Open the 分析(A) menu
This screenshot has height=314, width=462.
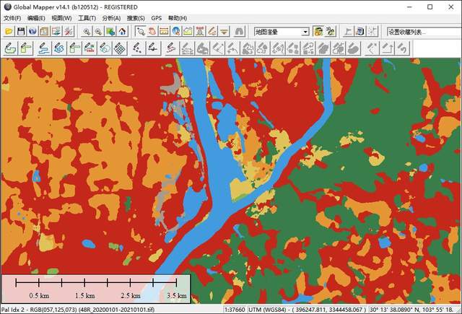[111, 18]
